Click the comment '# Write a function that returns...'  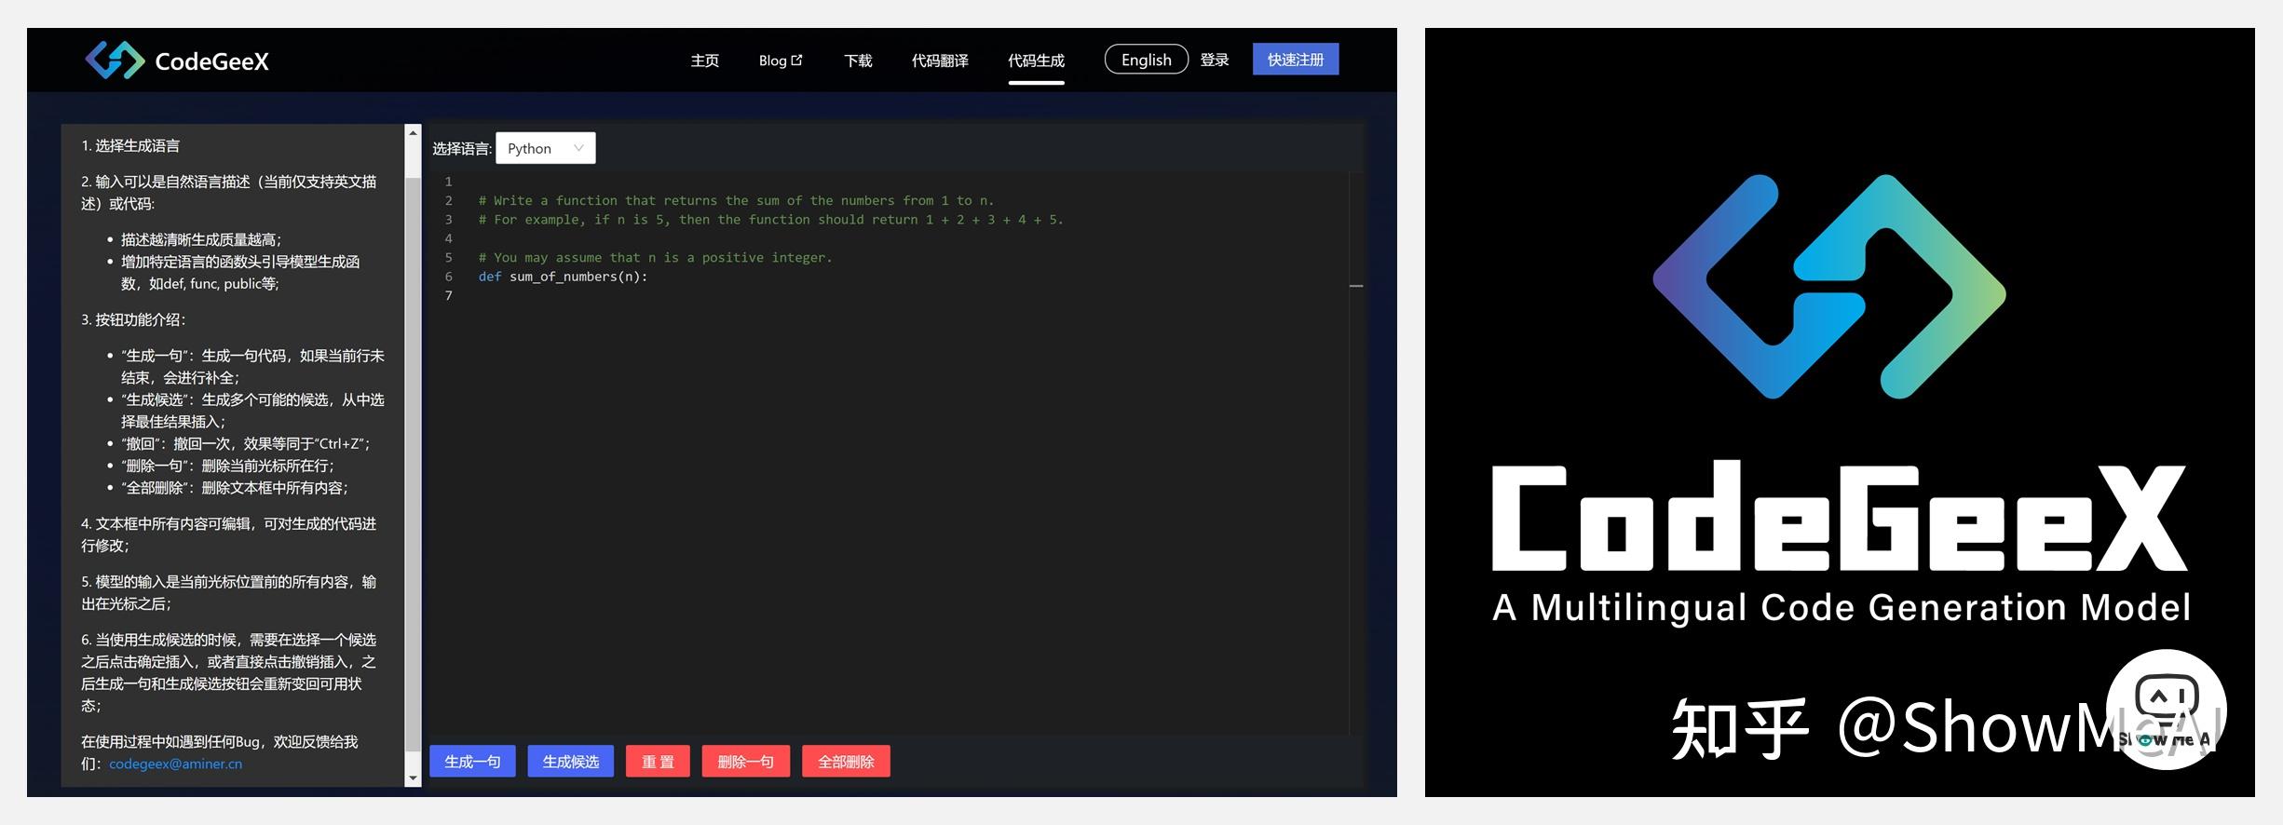pos(736,200)
